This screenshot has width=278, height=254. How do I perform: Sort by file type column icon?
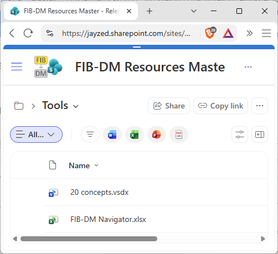pos(53,165)
